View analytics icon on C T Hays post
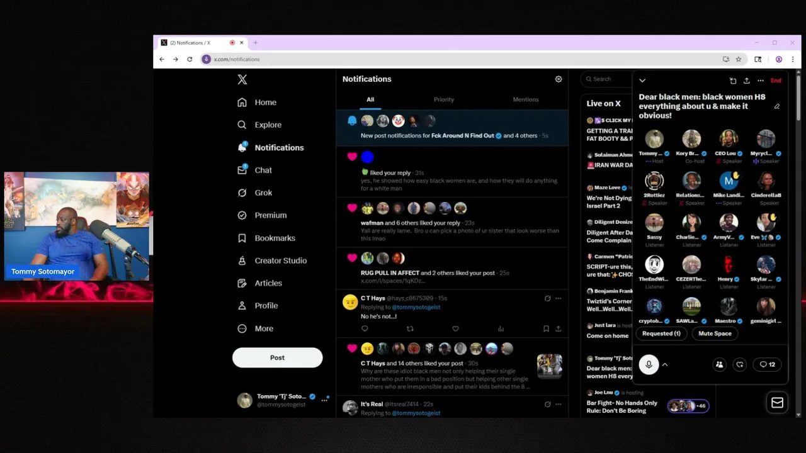 pyautogui.click(x=501, y=328)
